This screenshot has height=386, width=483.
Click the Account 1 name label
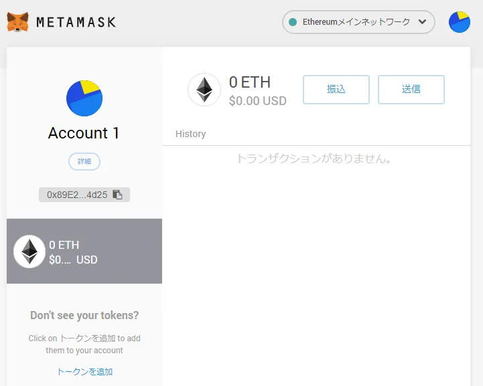coord(84,133)
